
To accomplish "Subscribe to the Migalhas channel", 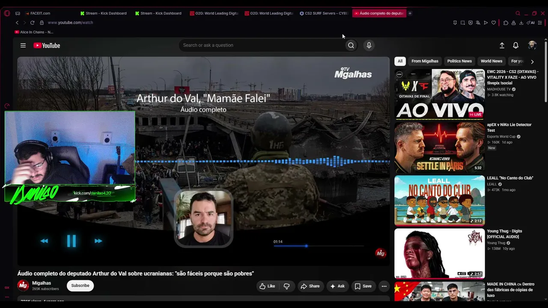I will coord(80,286).
